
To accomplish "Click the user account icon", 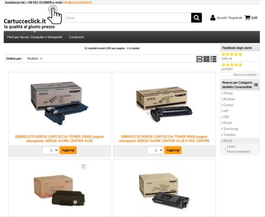I will [x=212, y=18].
